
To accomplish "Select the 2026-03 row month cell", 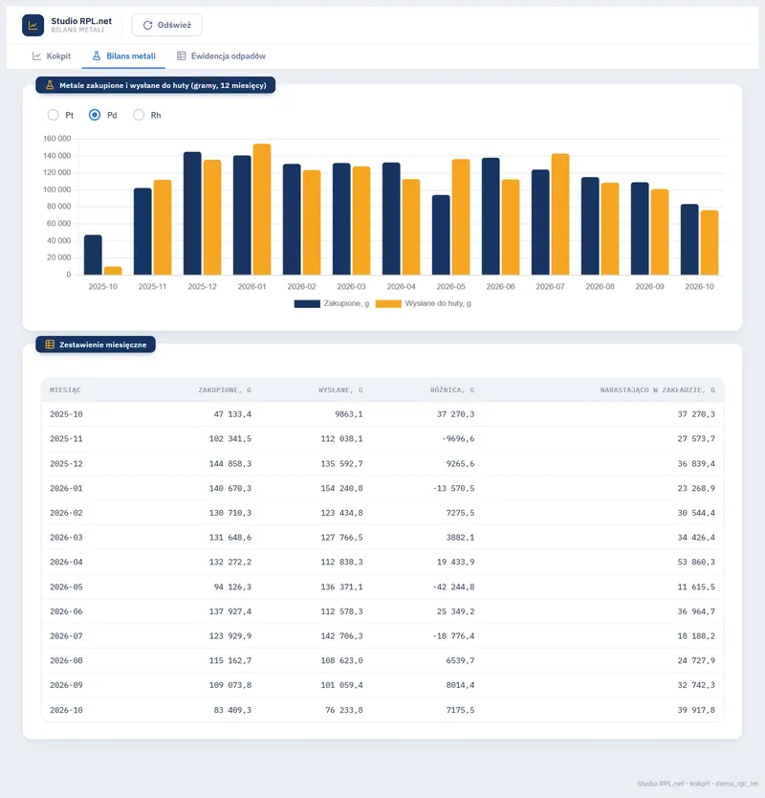I will click(x=66, y=538).
